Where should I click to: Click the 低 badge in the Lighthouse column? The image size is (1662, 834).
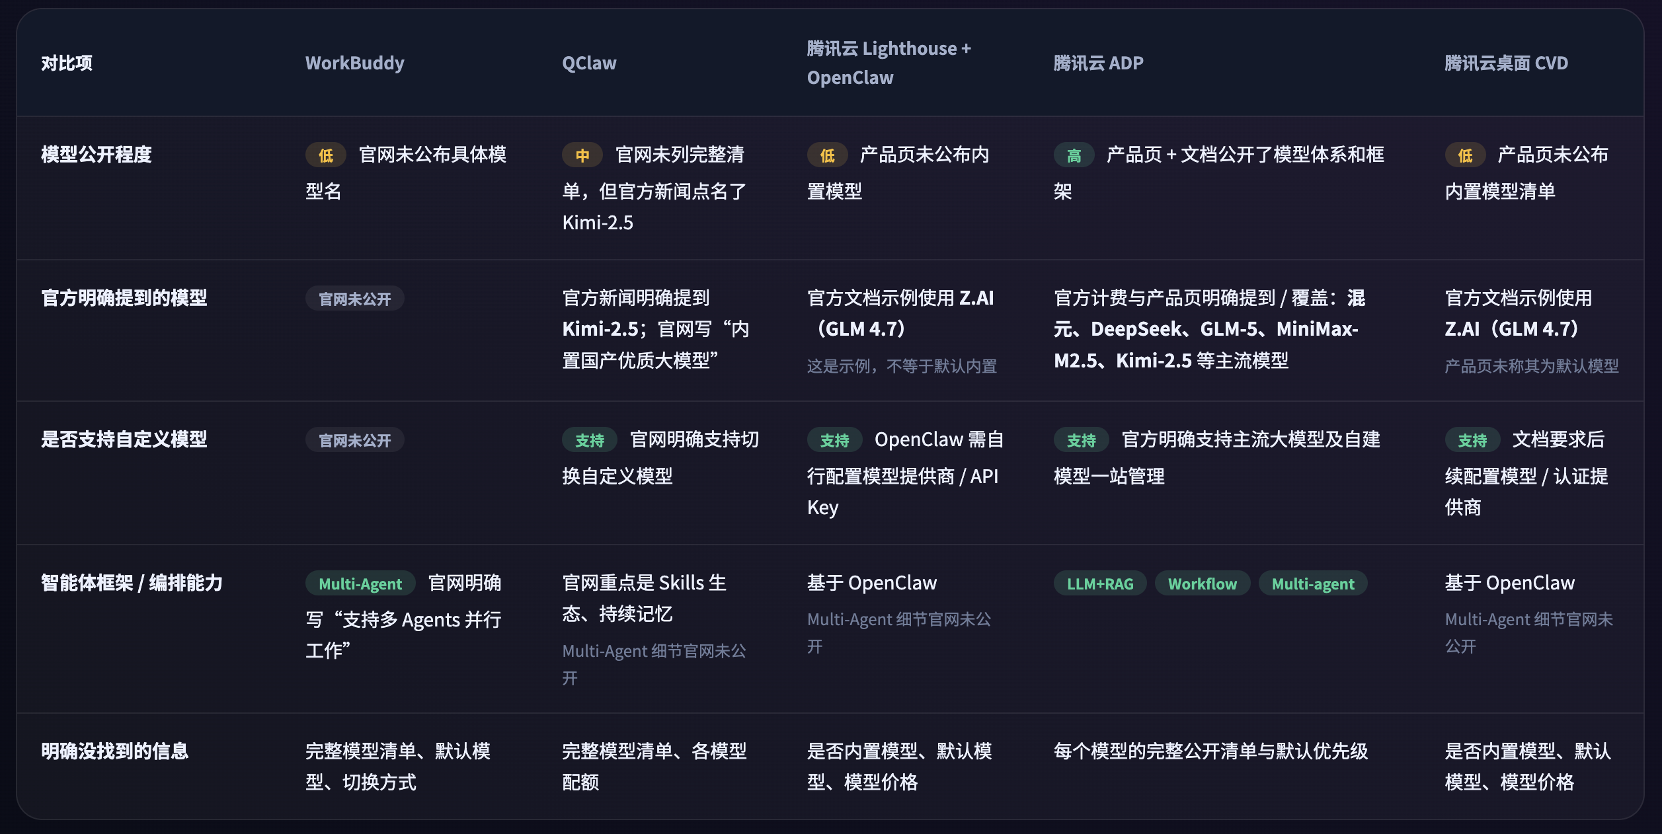[827, 155]
